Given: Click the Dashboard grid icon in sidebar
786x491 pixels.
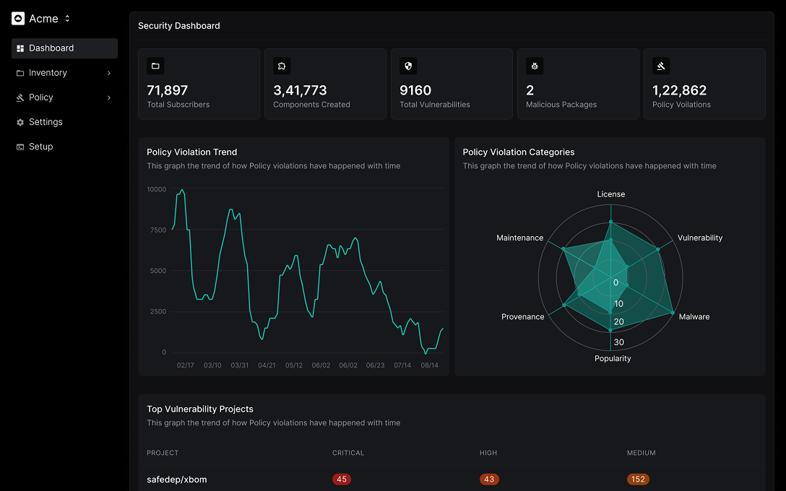Looking at the screenshot, I should tap(19, 48).
